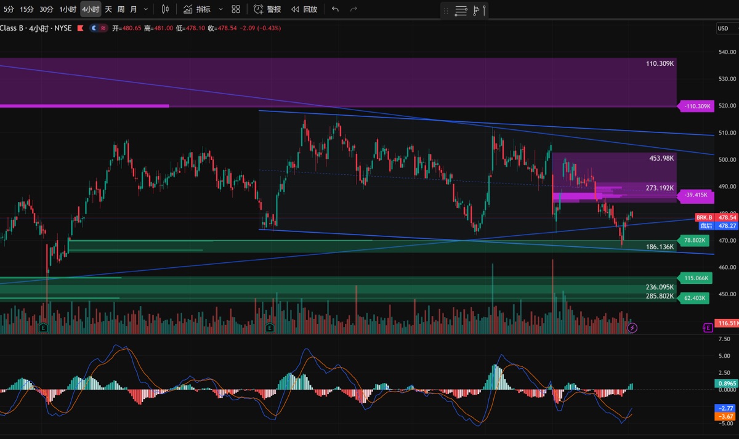Click the redo arrow
The height and width of the screenshot is (439, 739).
(353, 9)
